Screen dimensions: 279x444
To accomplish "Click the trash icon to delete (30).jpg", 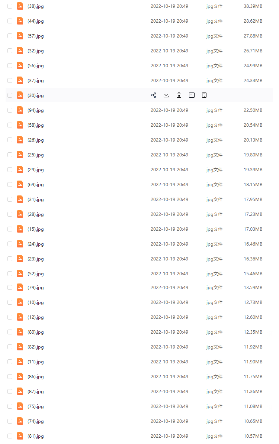I will coord(179,95).
